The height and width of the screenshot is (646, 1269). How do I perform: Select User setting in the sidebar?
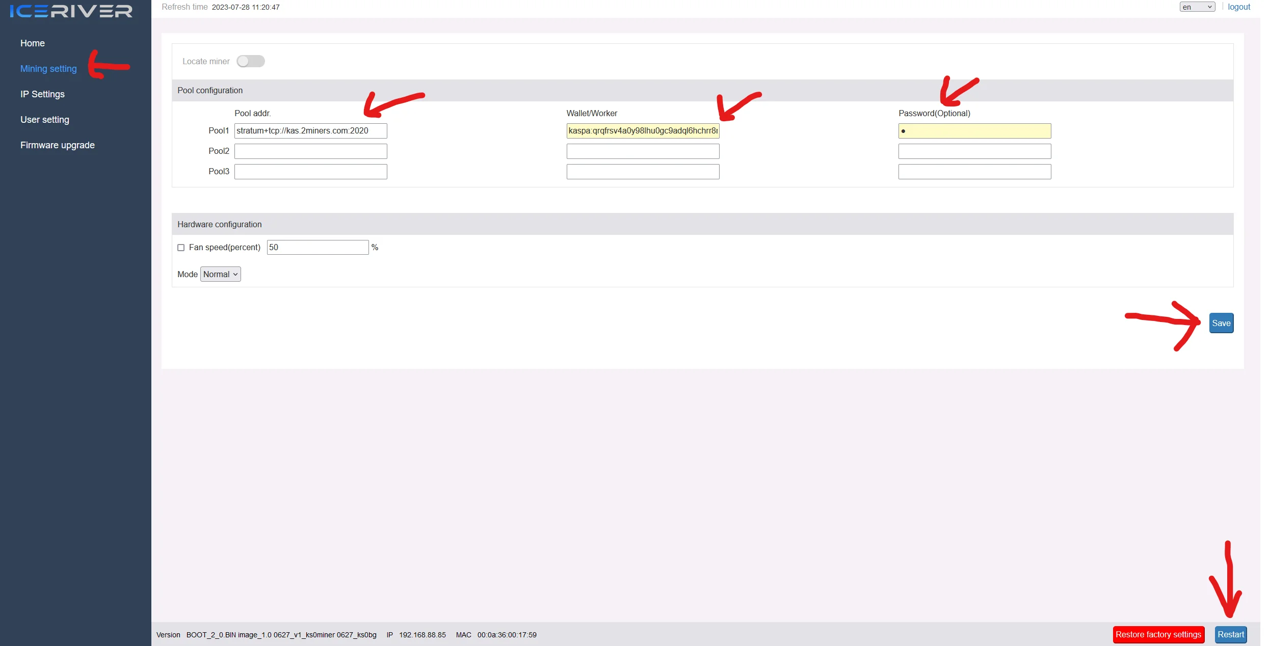tap(45, 120)
